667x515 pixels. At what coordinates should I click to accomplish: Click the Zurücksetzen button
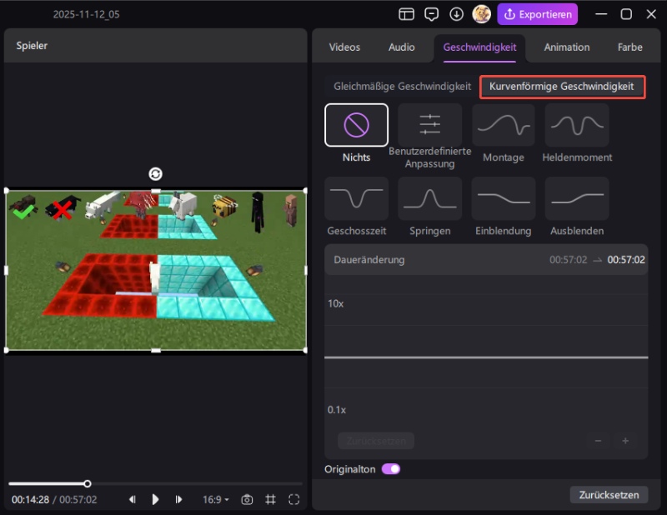coord(609,494)
